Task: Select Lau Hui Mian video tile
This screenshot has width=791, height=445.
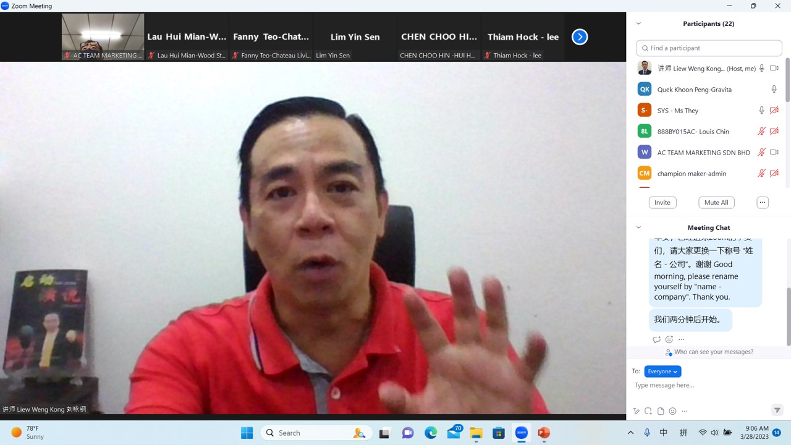Action: (x=187, y=37)
